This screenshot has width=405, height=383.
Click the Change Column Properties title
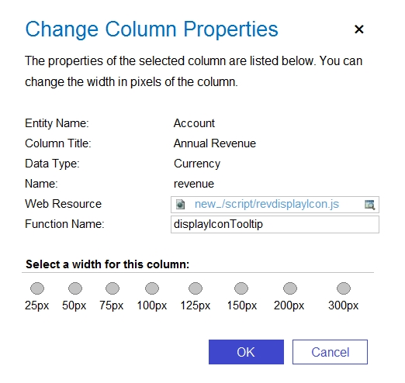(151, 29)
